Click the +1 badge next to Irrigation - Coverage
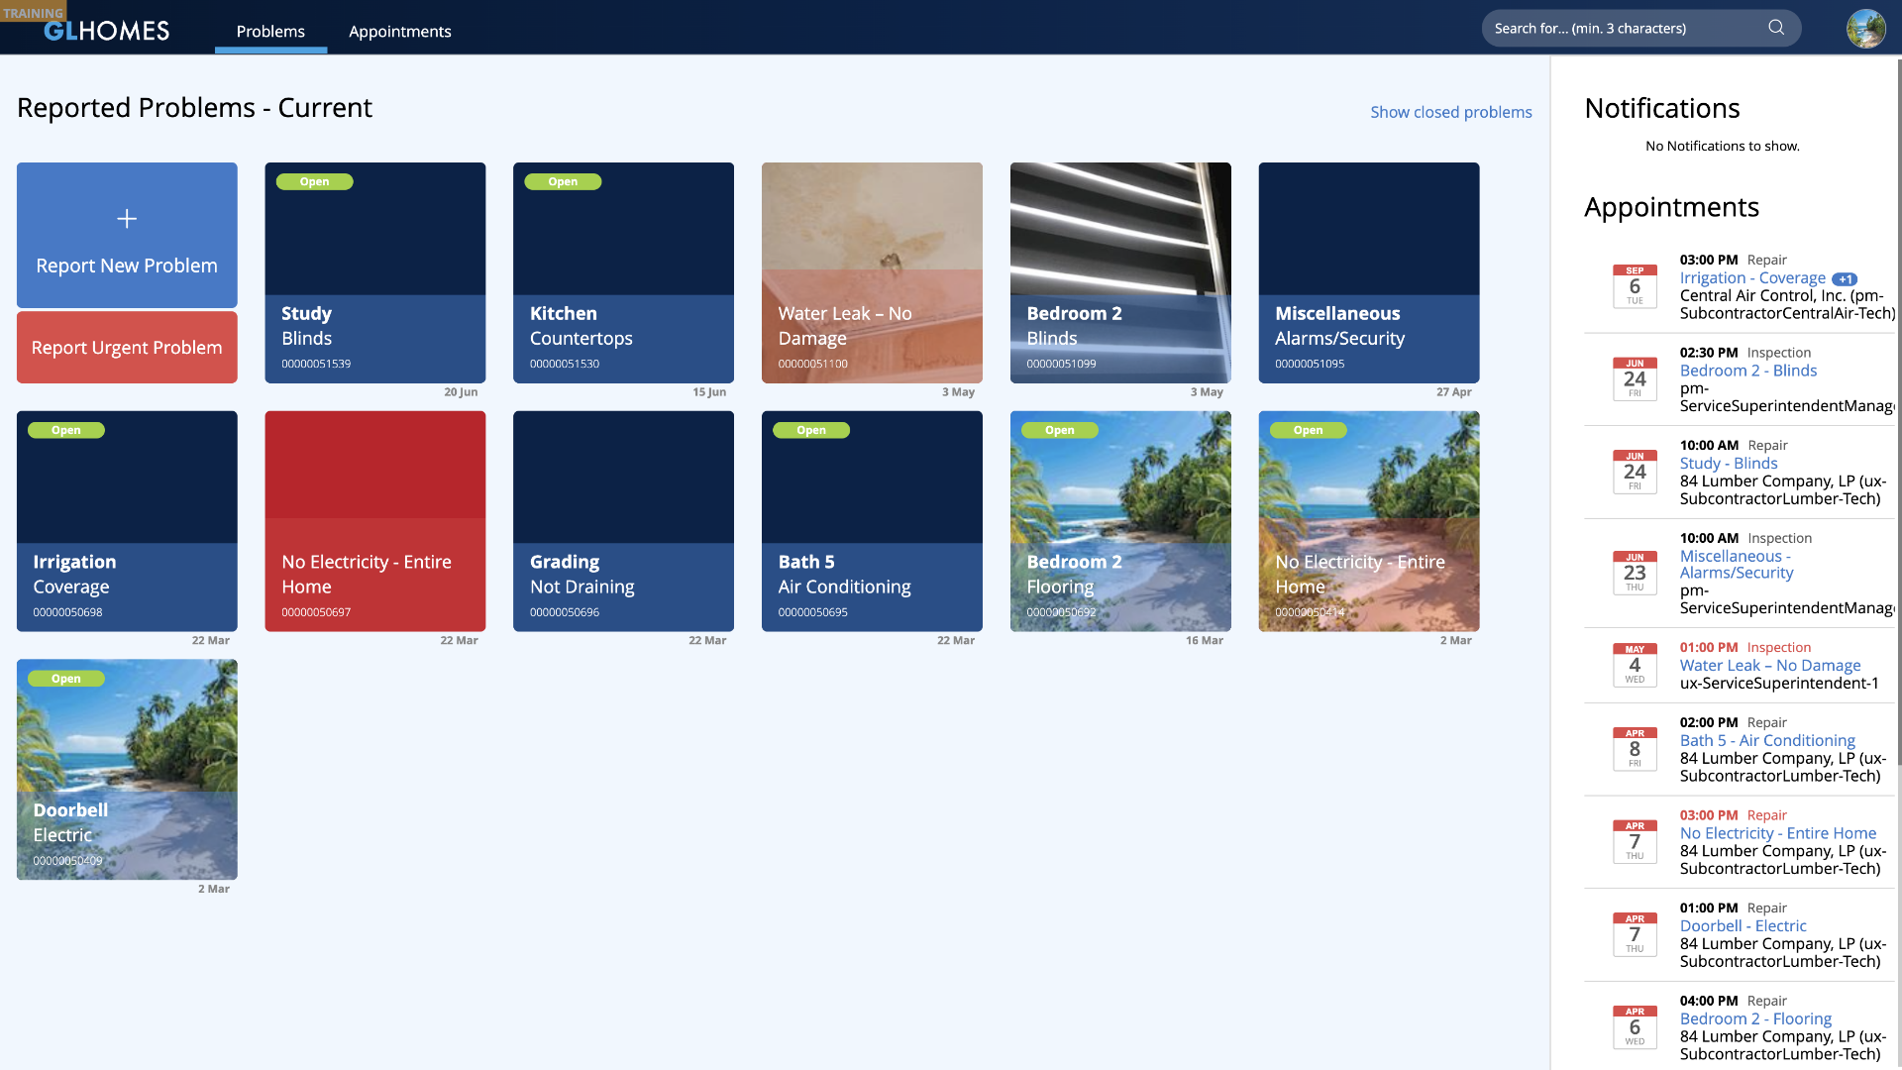 [x=1845, y=279]
